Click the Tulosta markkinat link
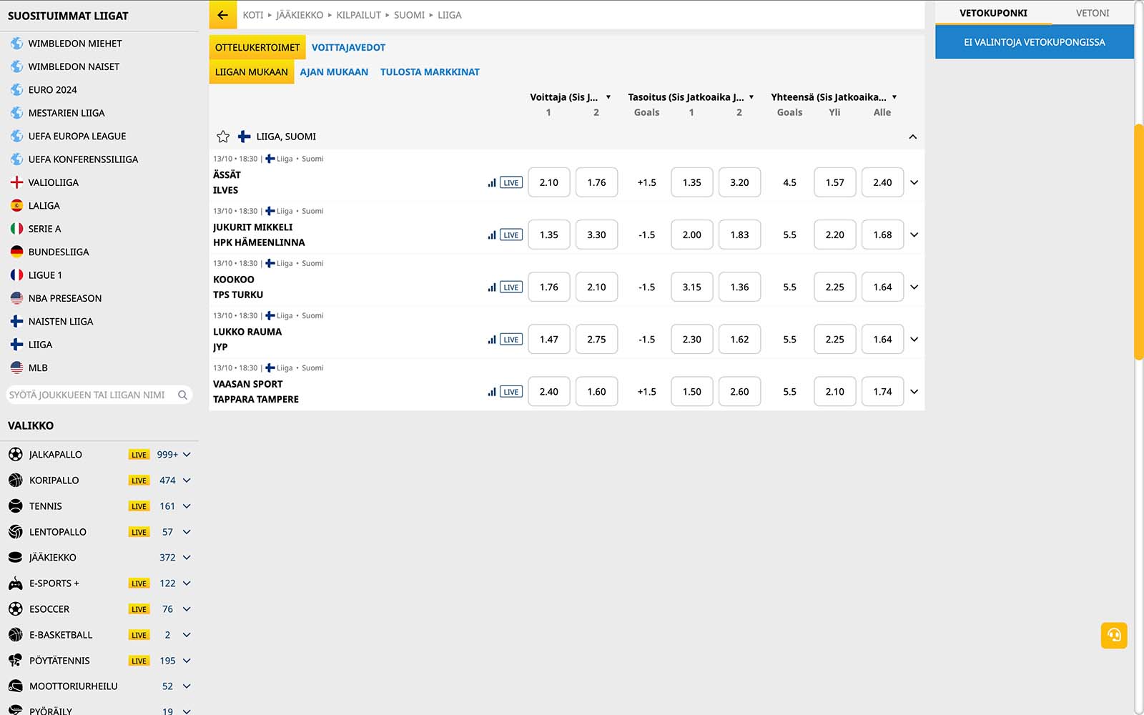Image resolution: width=1144 pixels, height=715 pixels. click(x=430, y=72)
